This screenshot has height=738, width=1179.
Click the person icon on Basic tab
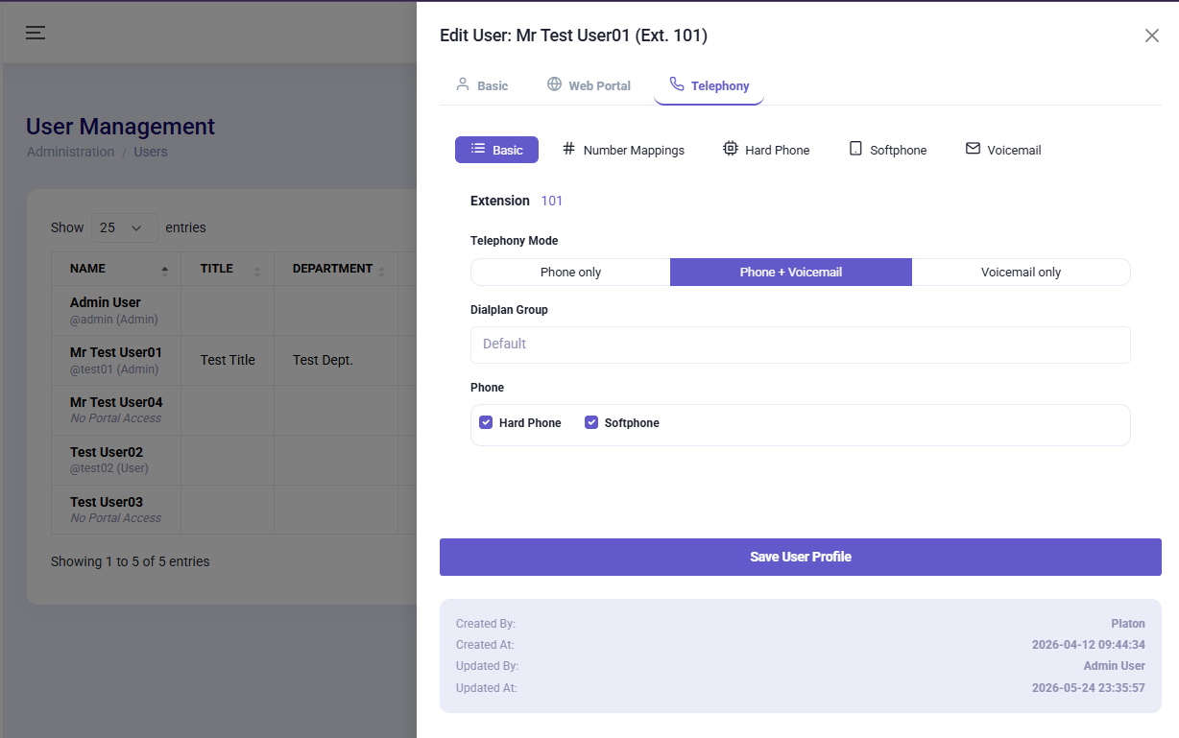pyautogui.click(x=463, y=84)
